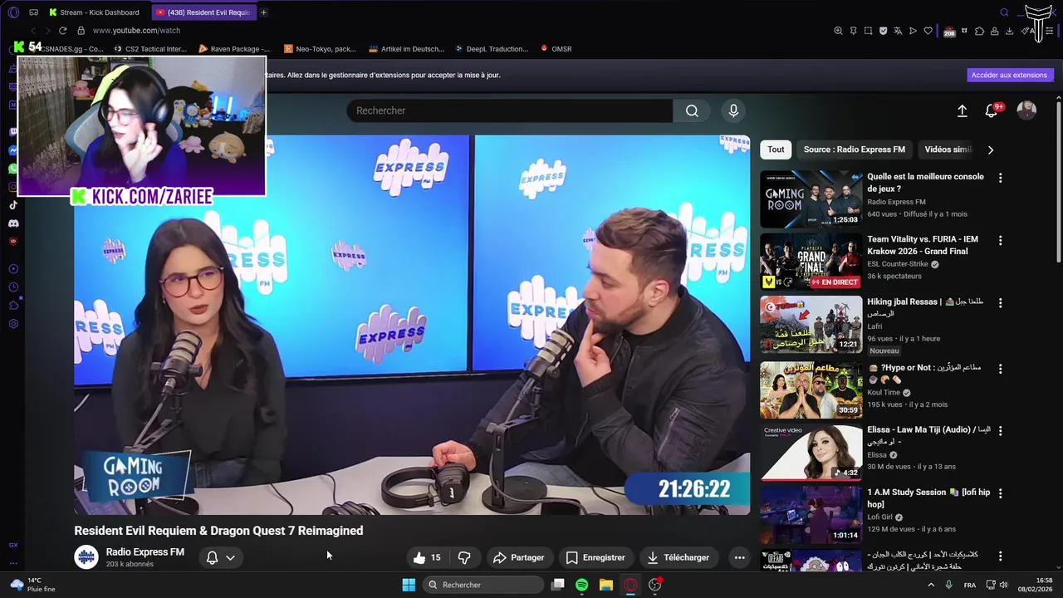Click the Opera GX logo menu button
Screen dimensions: 1063x598
pos(13,12)
